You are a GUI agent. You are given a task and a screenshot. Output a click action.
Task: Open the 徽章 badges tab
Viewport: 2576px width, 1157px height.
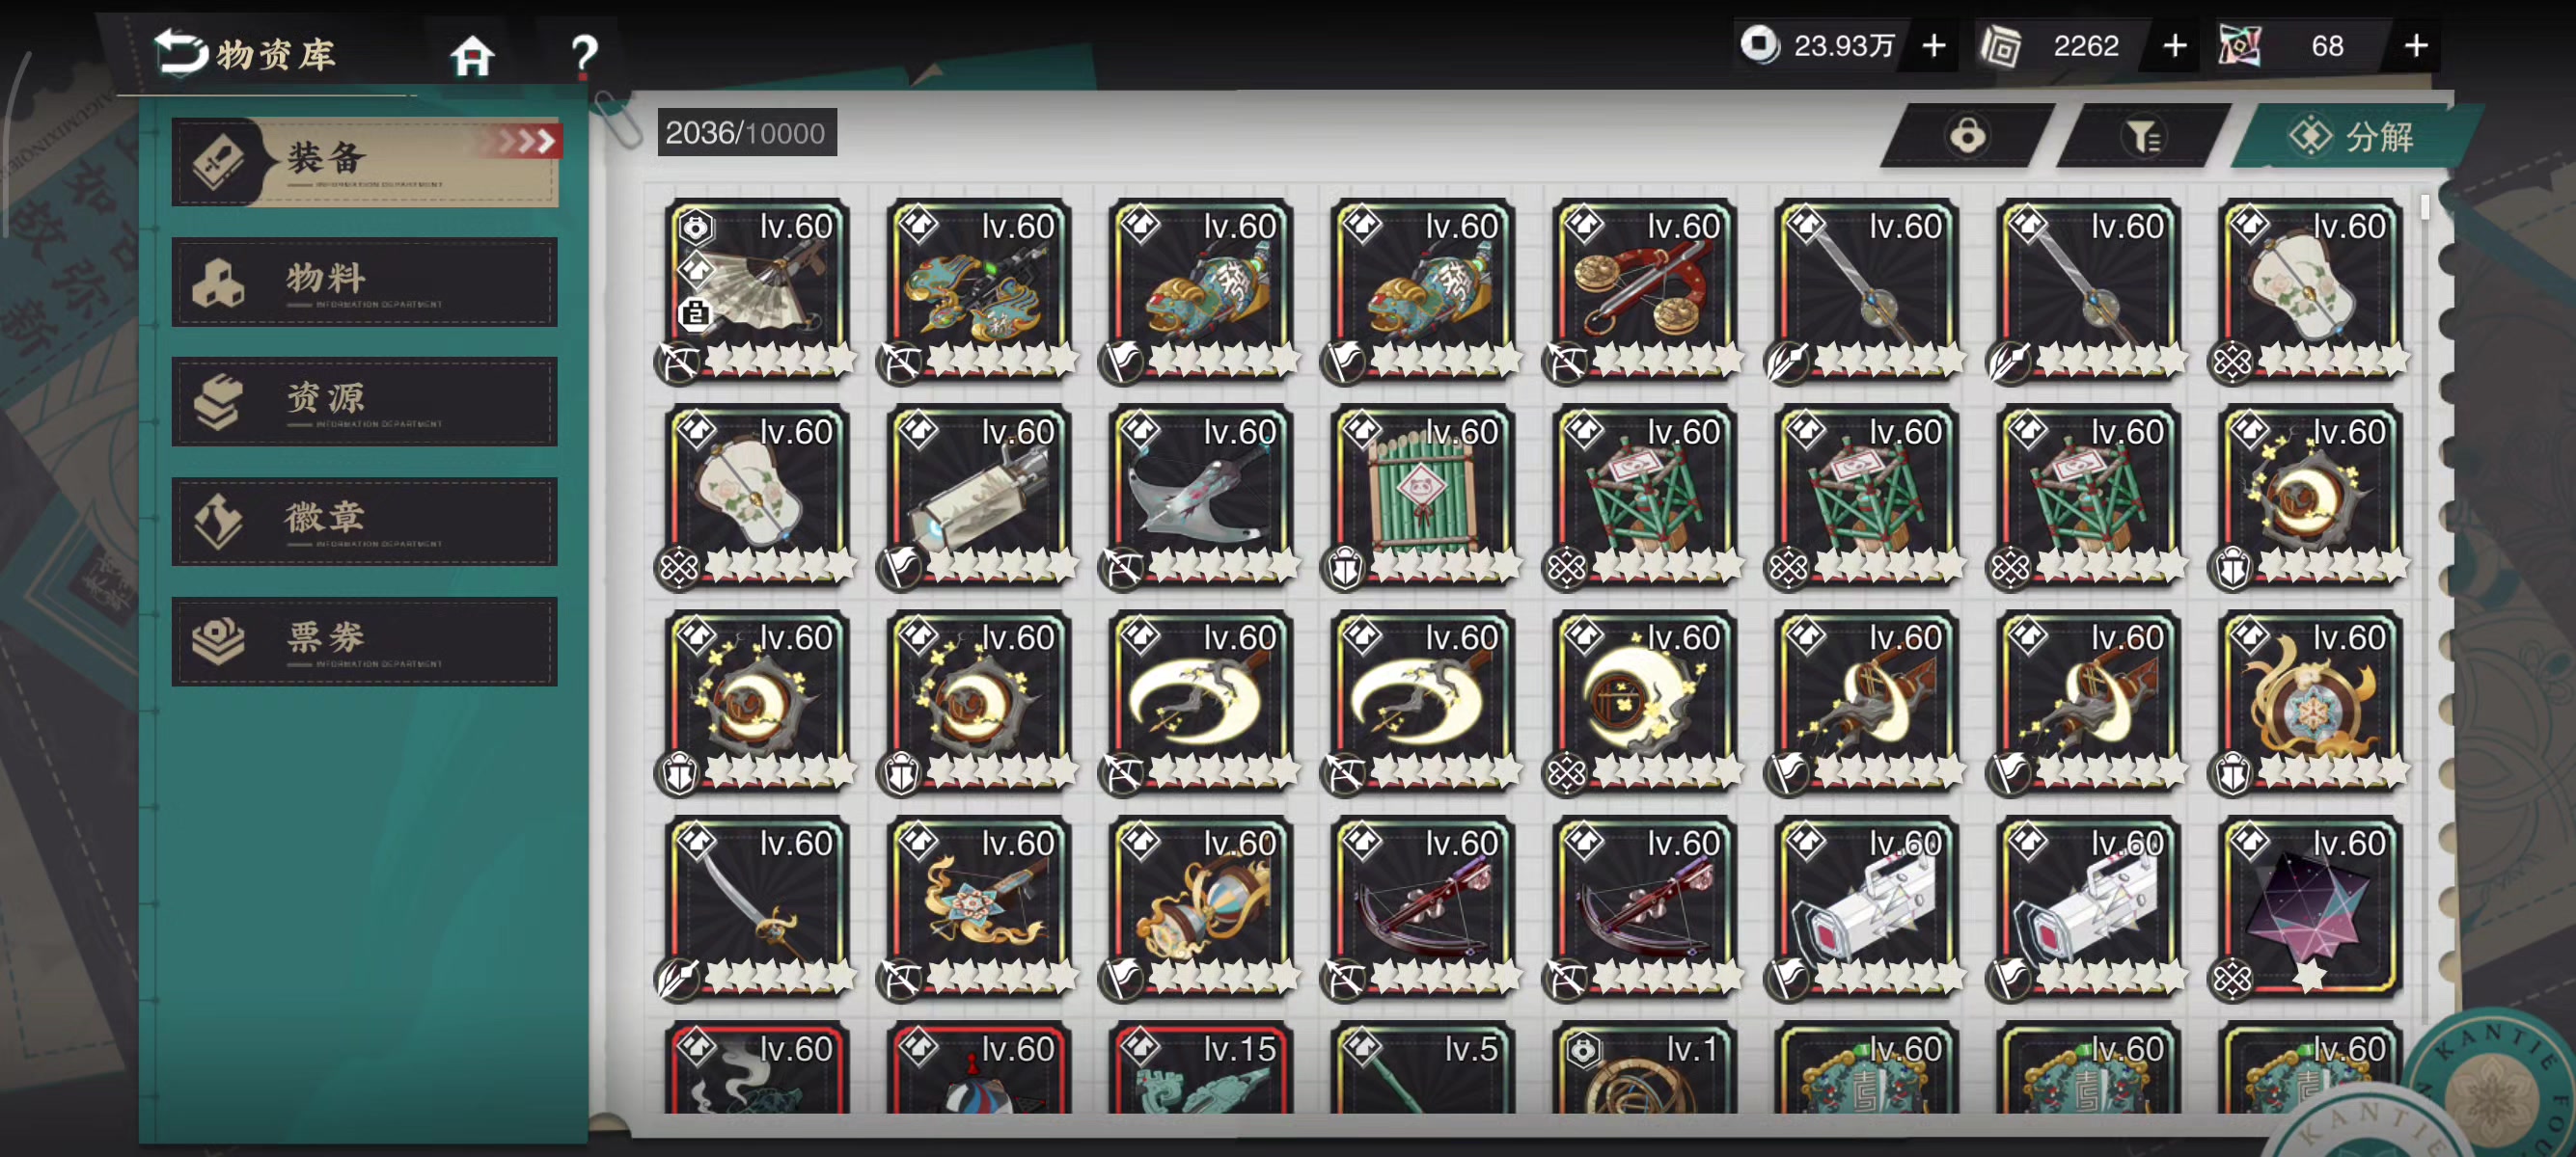365,522
